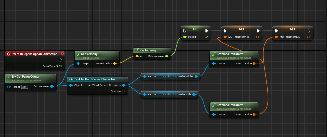Viewport: 327px width, 137px height.
Task: Click the Target input pin of Try Get Pawn Owner
Action: (x=9, y=87)
